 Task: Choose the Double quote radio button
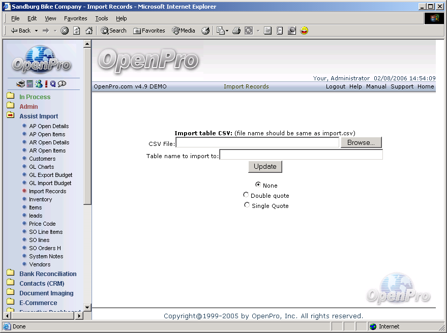(246, 195)
